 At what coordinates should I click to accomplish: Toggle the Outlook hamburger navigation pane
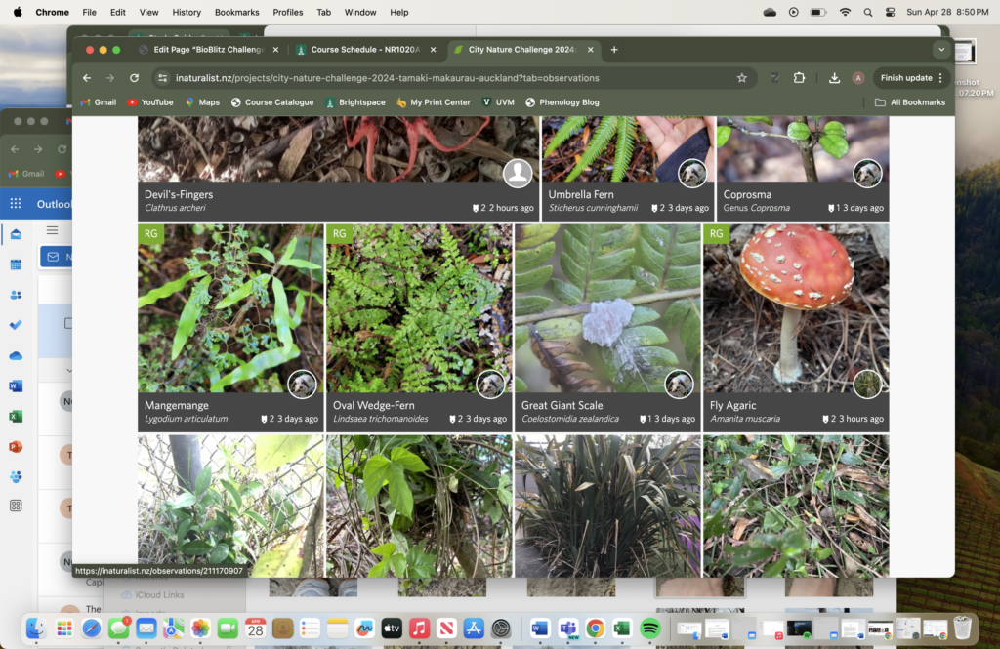click(x=53, y=230)
